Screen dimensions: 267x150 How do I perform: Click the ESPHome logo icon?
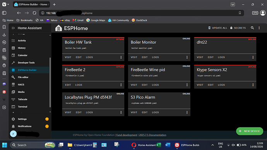tap(58, 28)
